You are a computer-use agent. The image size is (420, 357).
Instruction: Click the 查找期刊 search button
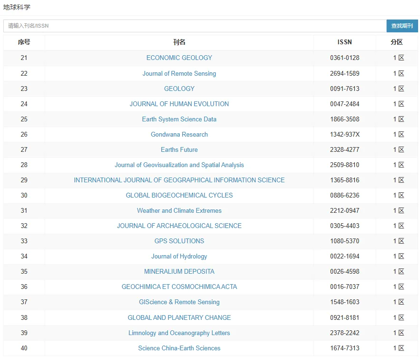(402, 26)
